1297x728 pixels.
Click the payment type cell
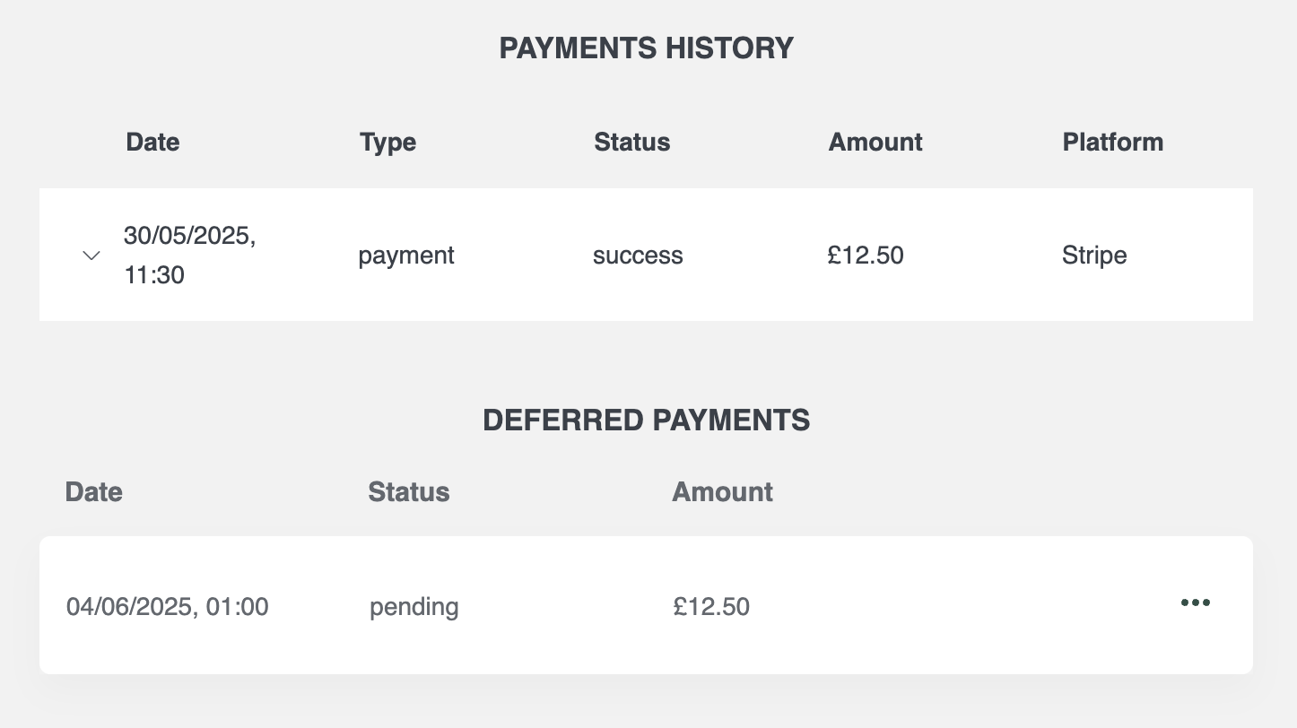coord(406,256)
